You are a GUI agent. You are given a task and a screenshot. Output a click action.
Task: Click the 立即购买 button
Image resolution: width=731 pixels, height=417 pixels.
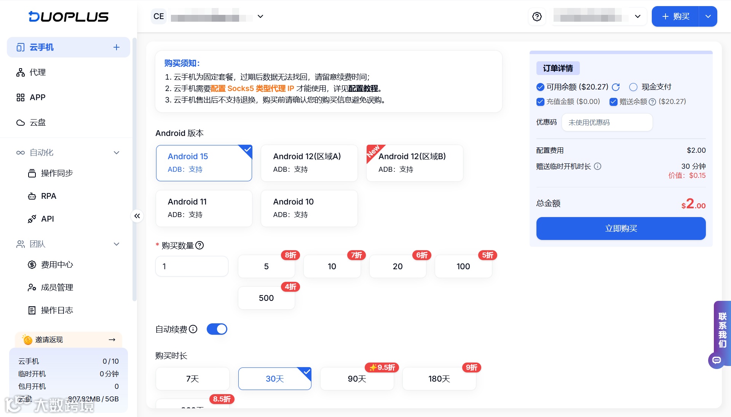[621, 228]
